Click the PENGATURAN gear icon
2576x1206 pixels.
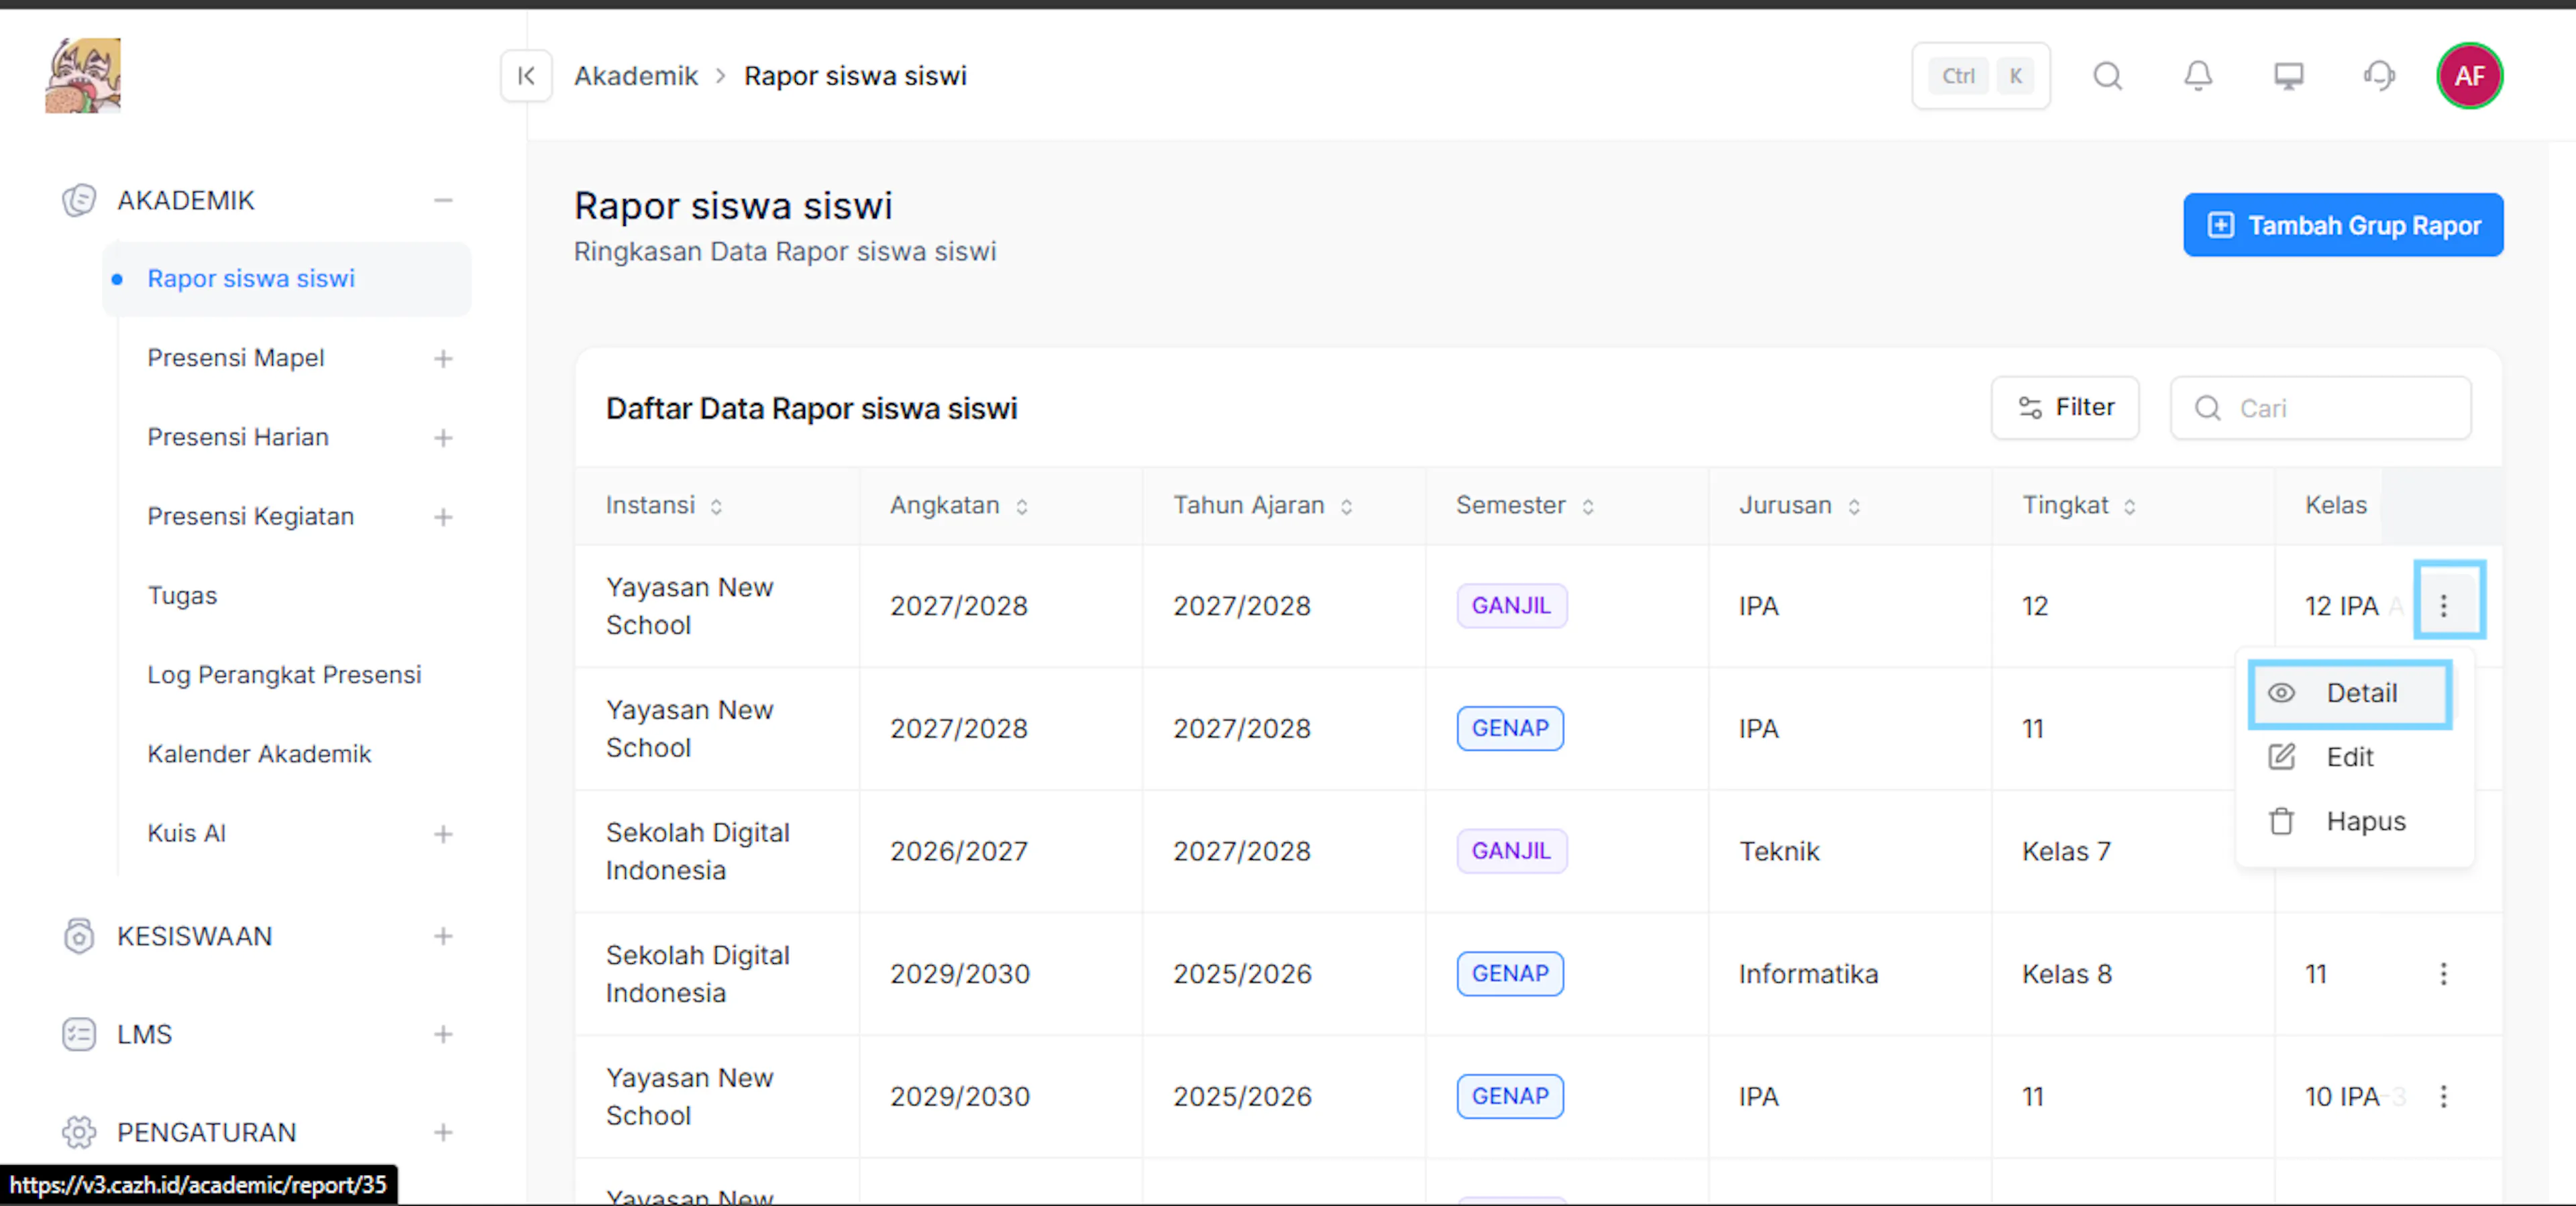79,1132
